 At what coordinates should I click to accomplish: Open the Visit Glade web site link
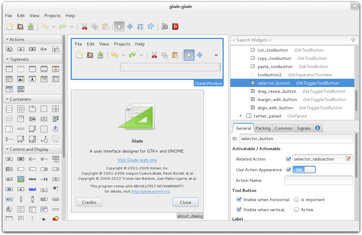(x=137, y=160)
